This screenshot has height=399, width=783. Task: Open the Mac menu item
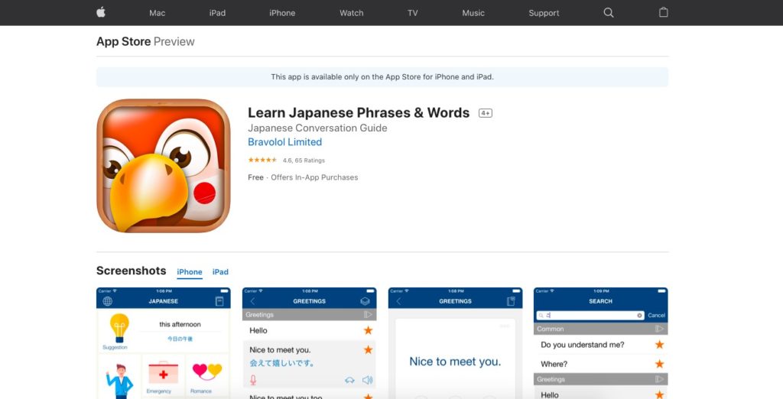click(x=158, y=13)
